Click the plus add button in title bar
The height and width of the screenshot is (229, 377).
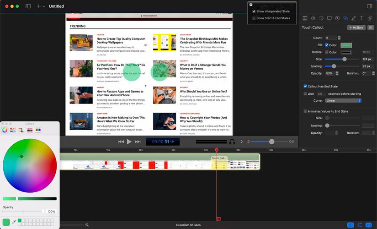coord(38,6)
